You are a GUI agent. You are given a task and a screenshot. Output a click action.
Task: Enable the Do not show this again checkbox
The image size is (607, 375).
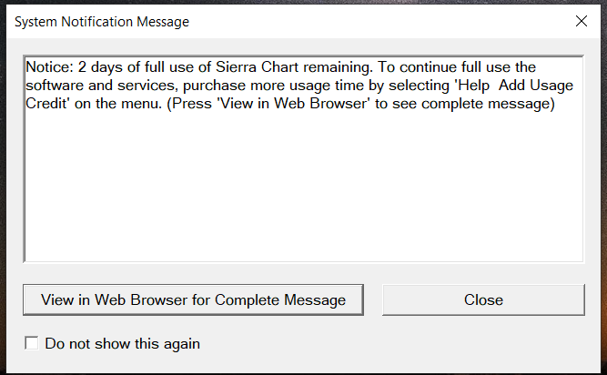point(32,343)
